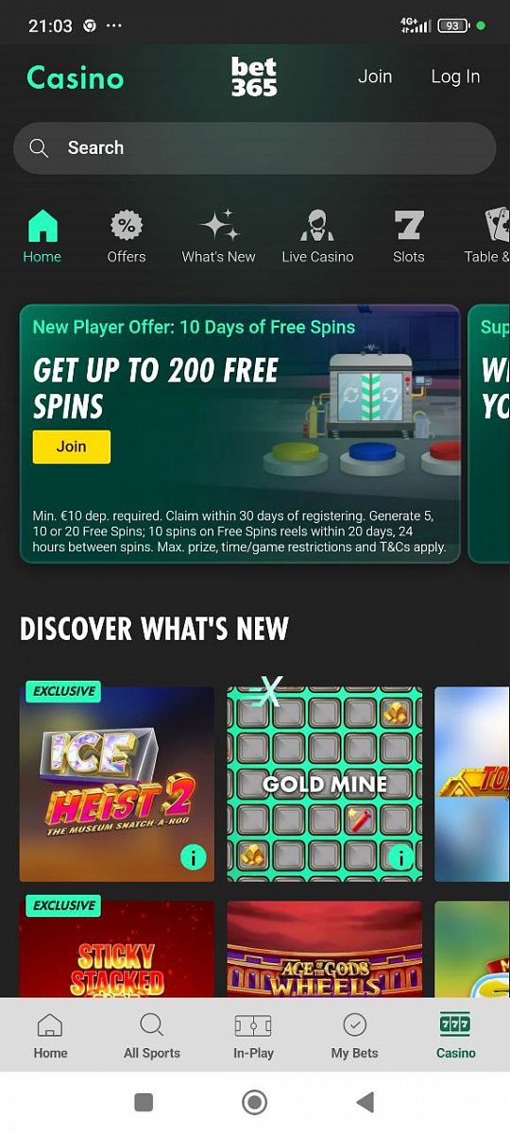Tap the yellow Join button in offer banner
The height and width of the screenshot is (1133, 510).
point(72,447)
